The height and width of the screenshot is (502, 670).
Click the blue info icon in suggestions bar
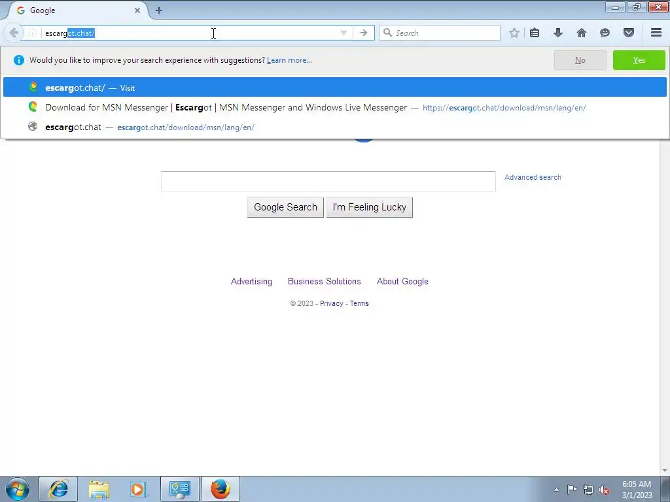[x=19, y=60]
